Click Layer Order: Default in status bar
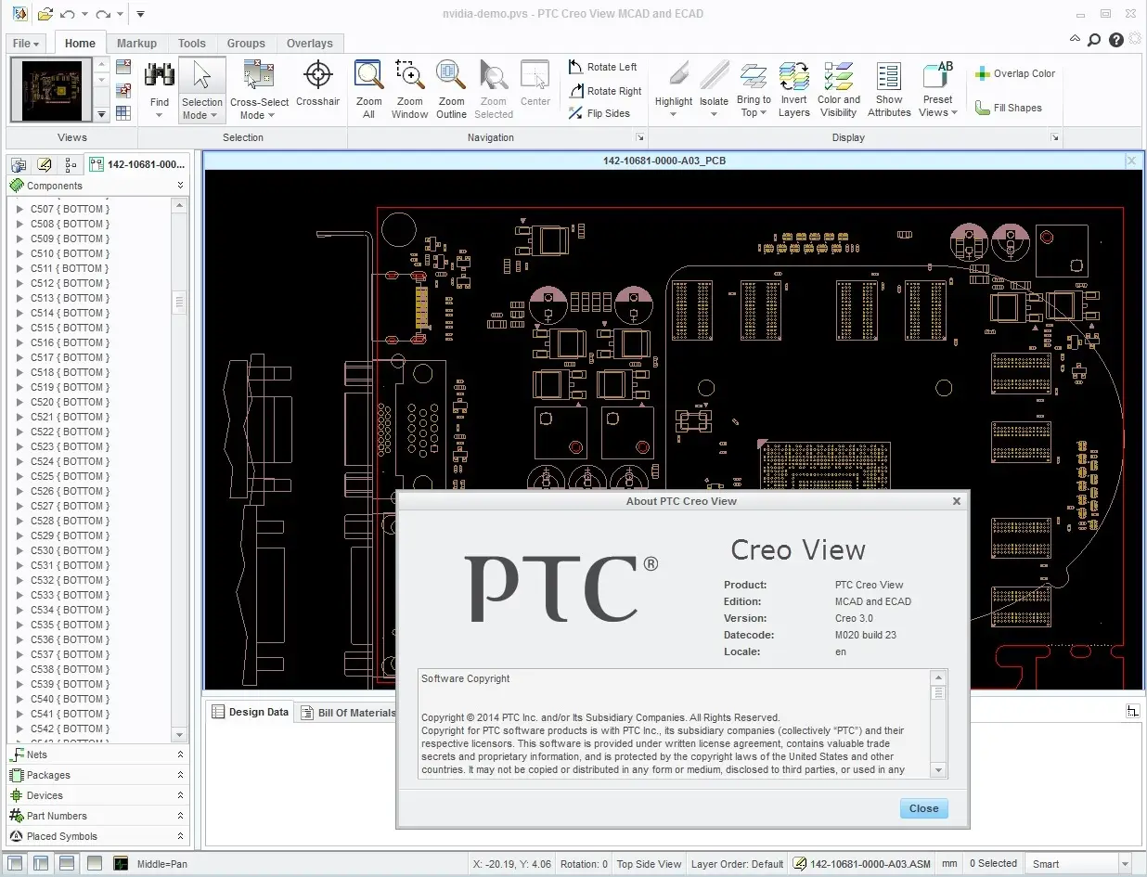Image resolution: width=1147 pixels, height=877 pixels. (x=737, y=864)
